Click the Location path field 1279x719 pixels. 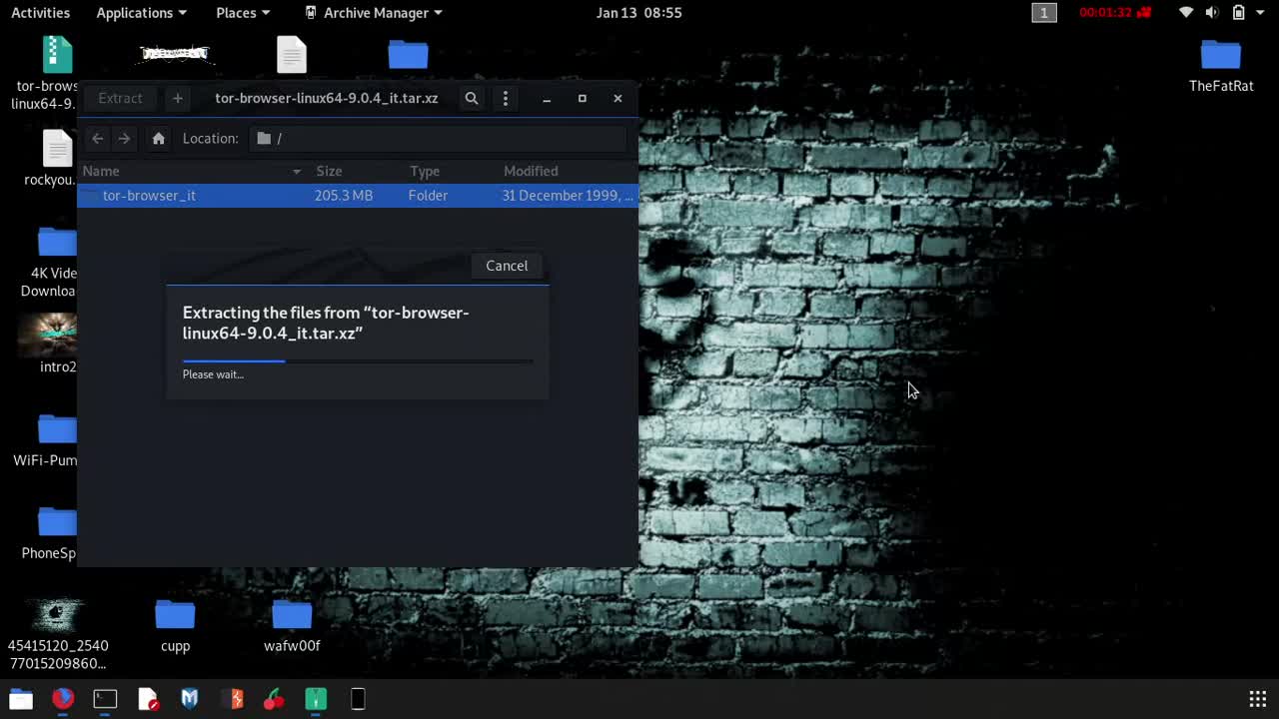[440, 139]
